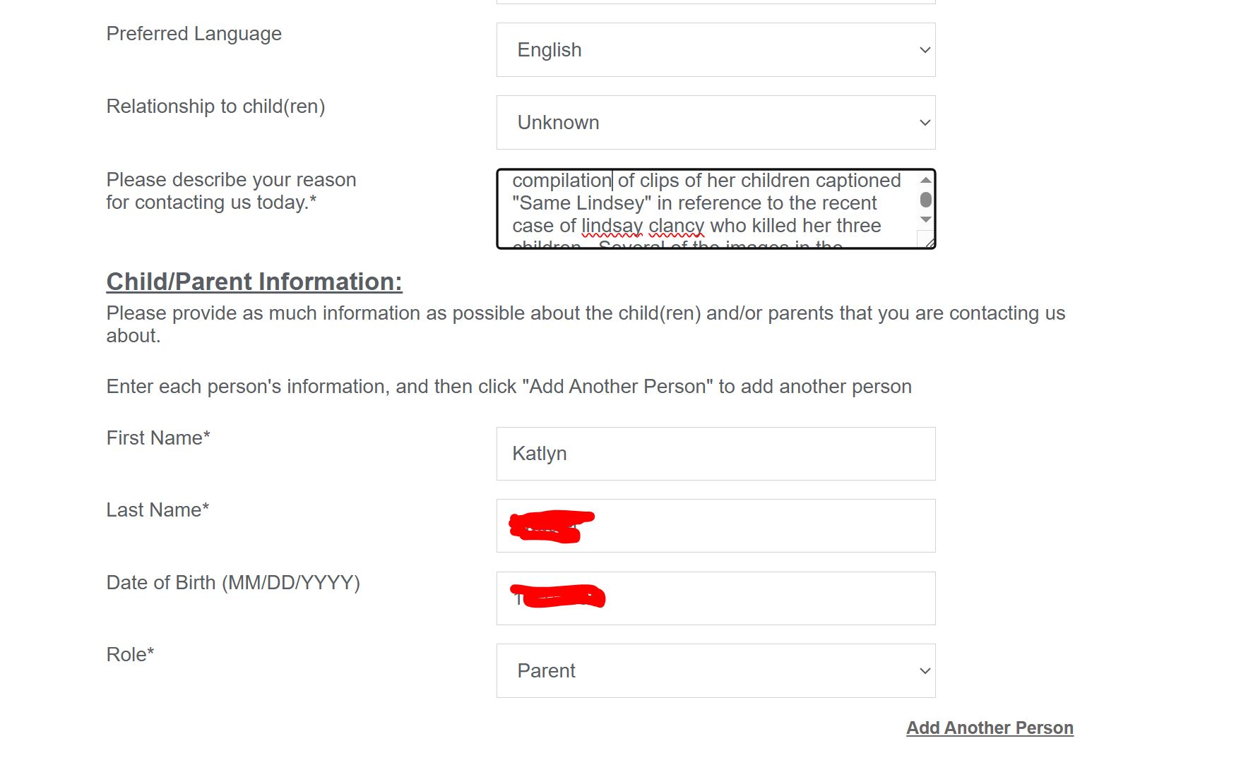Click the reason textbox scrollbar thumb
Image resolution: width=1241 pixels, height=772 pixels.
coord(925,200)
